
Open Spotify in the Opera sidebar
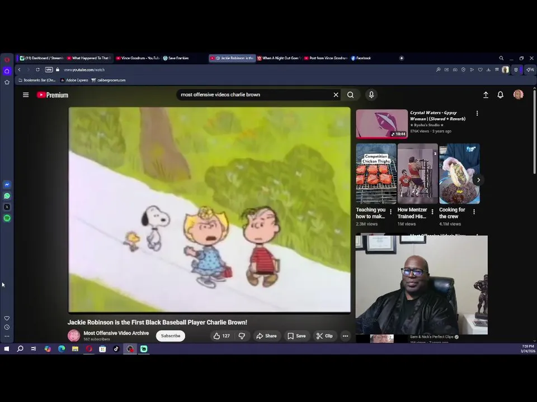pos(7,218)
